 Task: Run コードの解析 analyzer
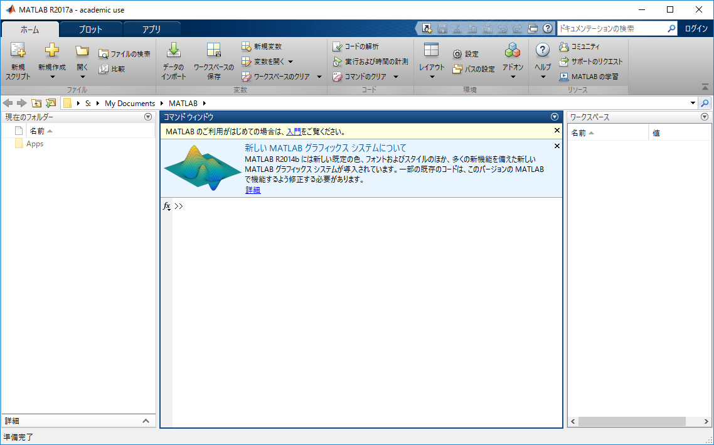[356, 46]
